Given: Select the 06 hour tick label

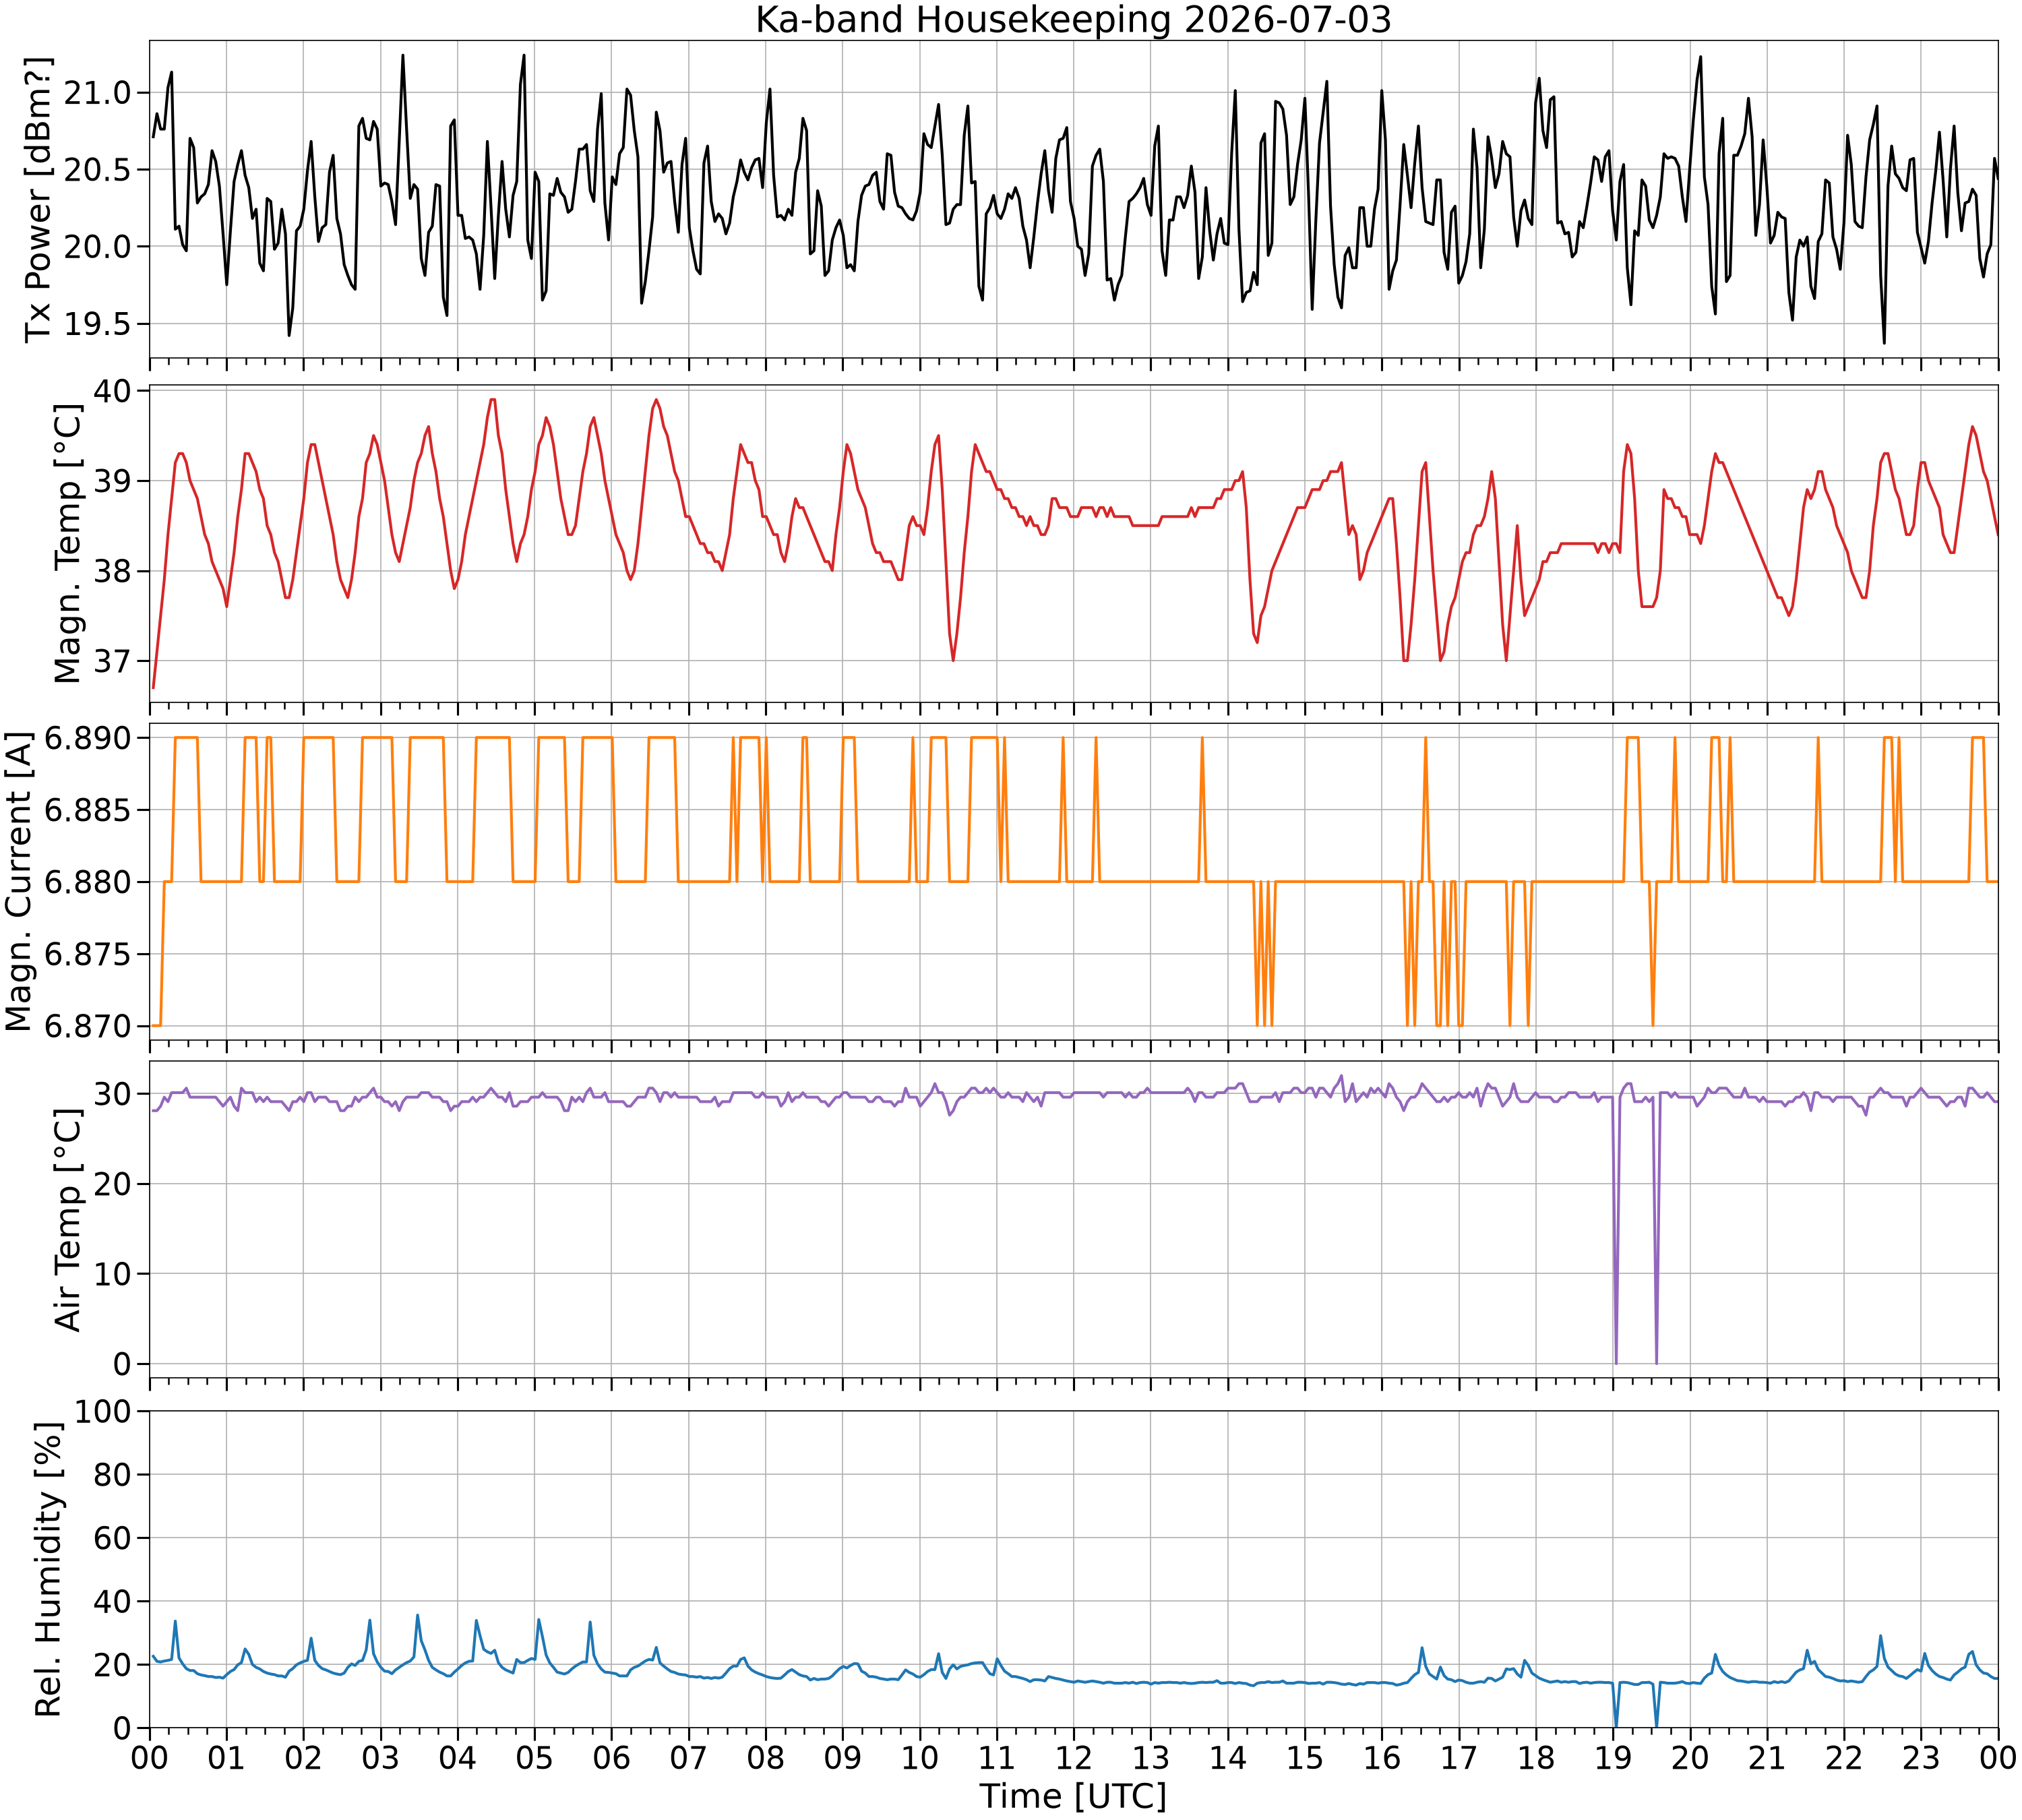Looking at the screenshot, I should click(x=612, y=1757).
